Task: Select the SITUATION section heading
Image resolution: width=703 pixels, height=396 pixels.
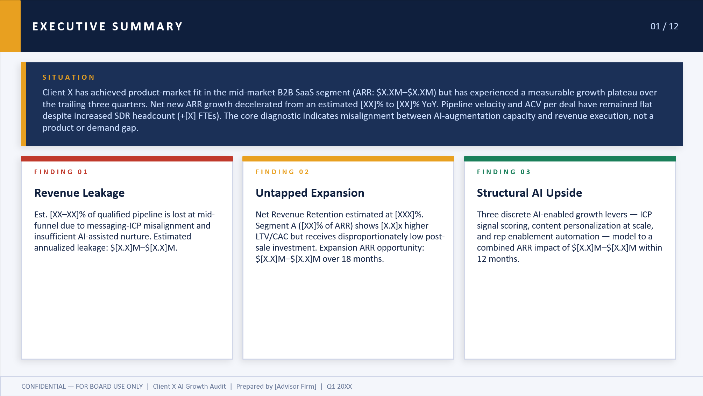Action: (x=69, y=77)
